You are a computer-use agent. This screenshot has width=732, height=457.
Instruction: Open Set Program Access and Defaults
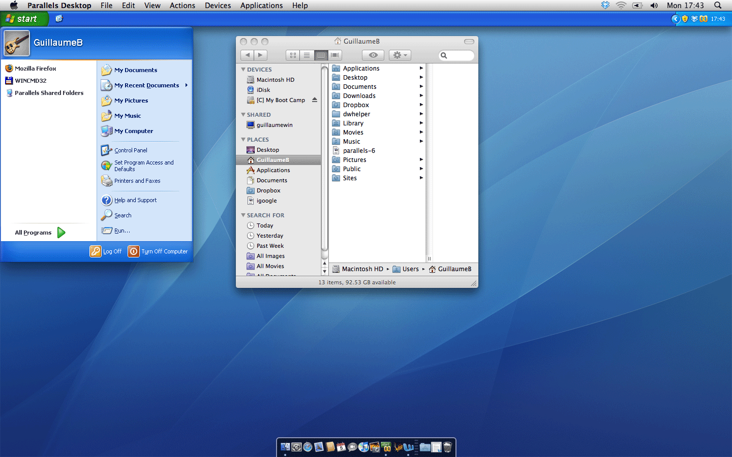point(138,166)
